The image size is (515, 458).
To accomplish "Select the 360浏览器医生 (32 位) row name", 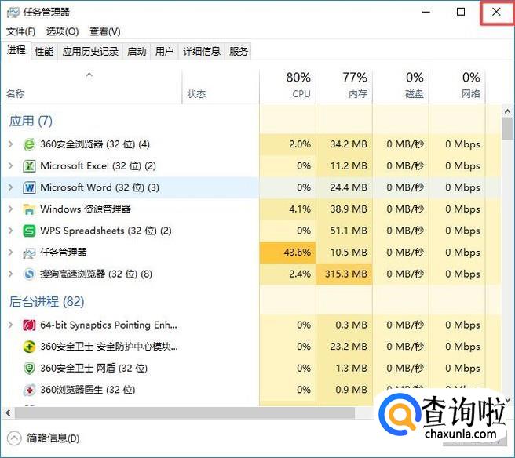I will pyautogui.click(x=88, y=390).
